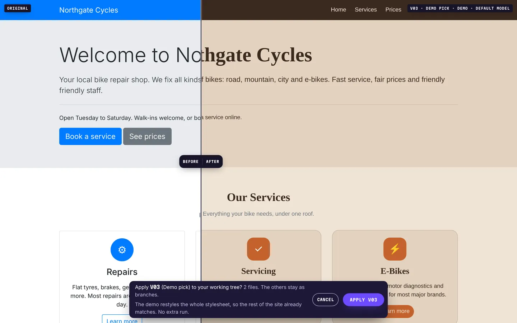Open the Prices nav item
The width and height of the screenshot is (517, 323).
pos(393,10)
